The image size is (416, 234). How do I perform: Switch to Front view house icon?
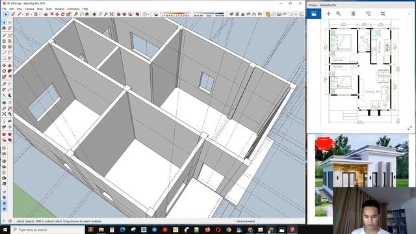click(242, 14)
